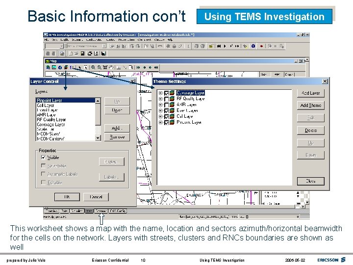Select 'Cell Layer' in the Layers list

coord(66,105)
